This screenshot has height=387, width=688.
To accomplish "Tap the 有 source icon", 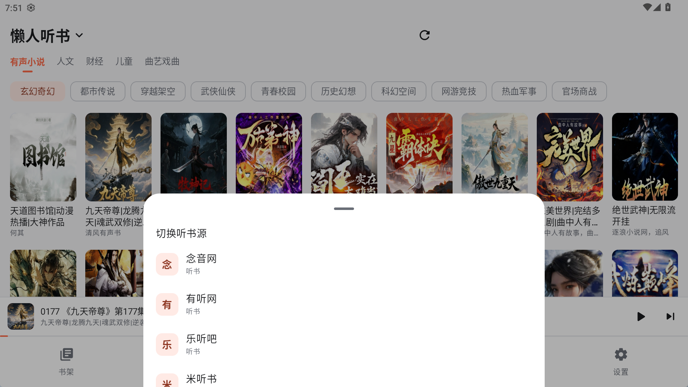I will click(167, 305).
